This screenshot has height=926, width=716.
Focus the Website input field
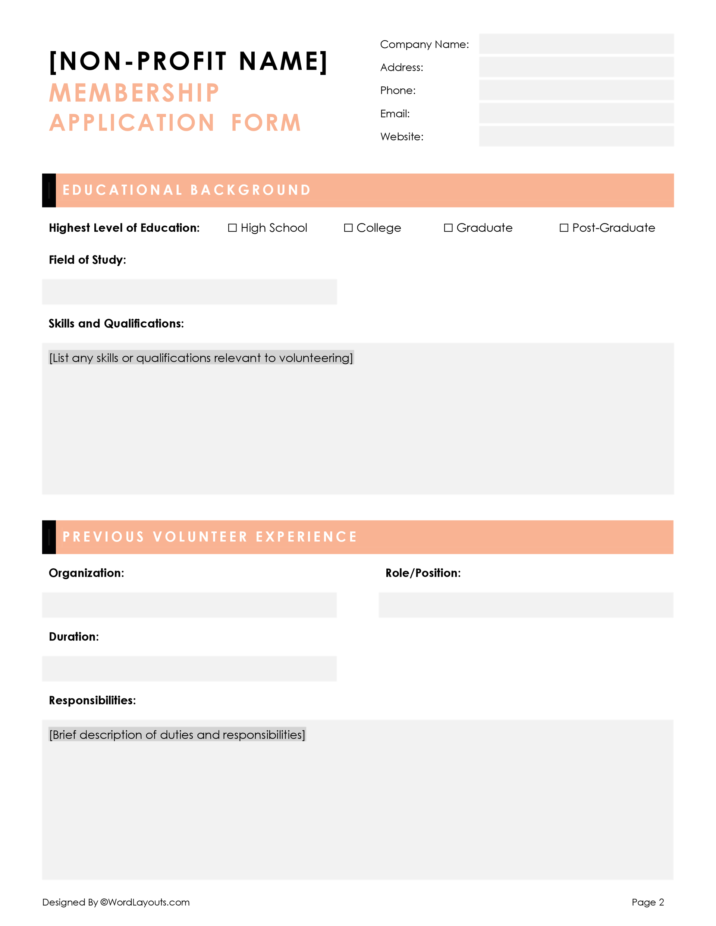click(x=576, y=136)
